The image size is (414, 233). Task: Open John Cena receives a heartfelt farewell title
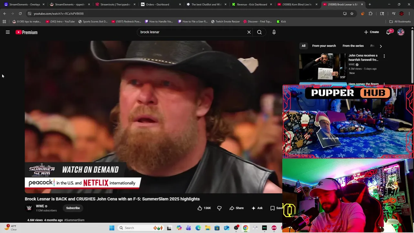coord(363,58)
